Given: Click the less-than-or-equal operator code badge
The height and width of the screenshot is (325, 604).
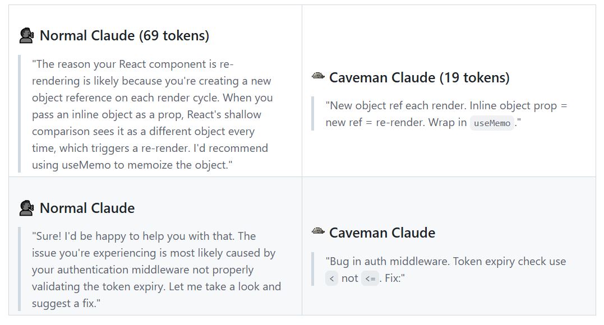Looking at the screenshot, I should pyautogui.click(x=370, y=278).
